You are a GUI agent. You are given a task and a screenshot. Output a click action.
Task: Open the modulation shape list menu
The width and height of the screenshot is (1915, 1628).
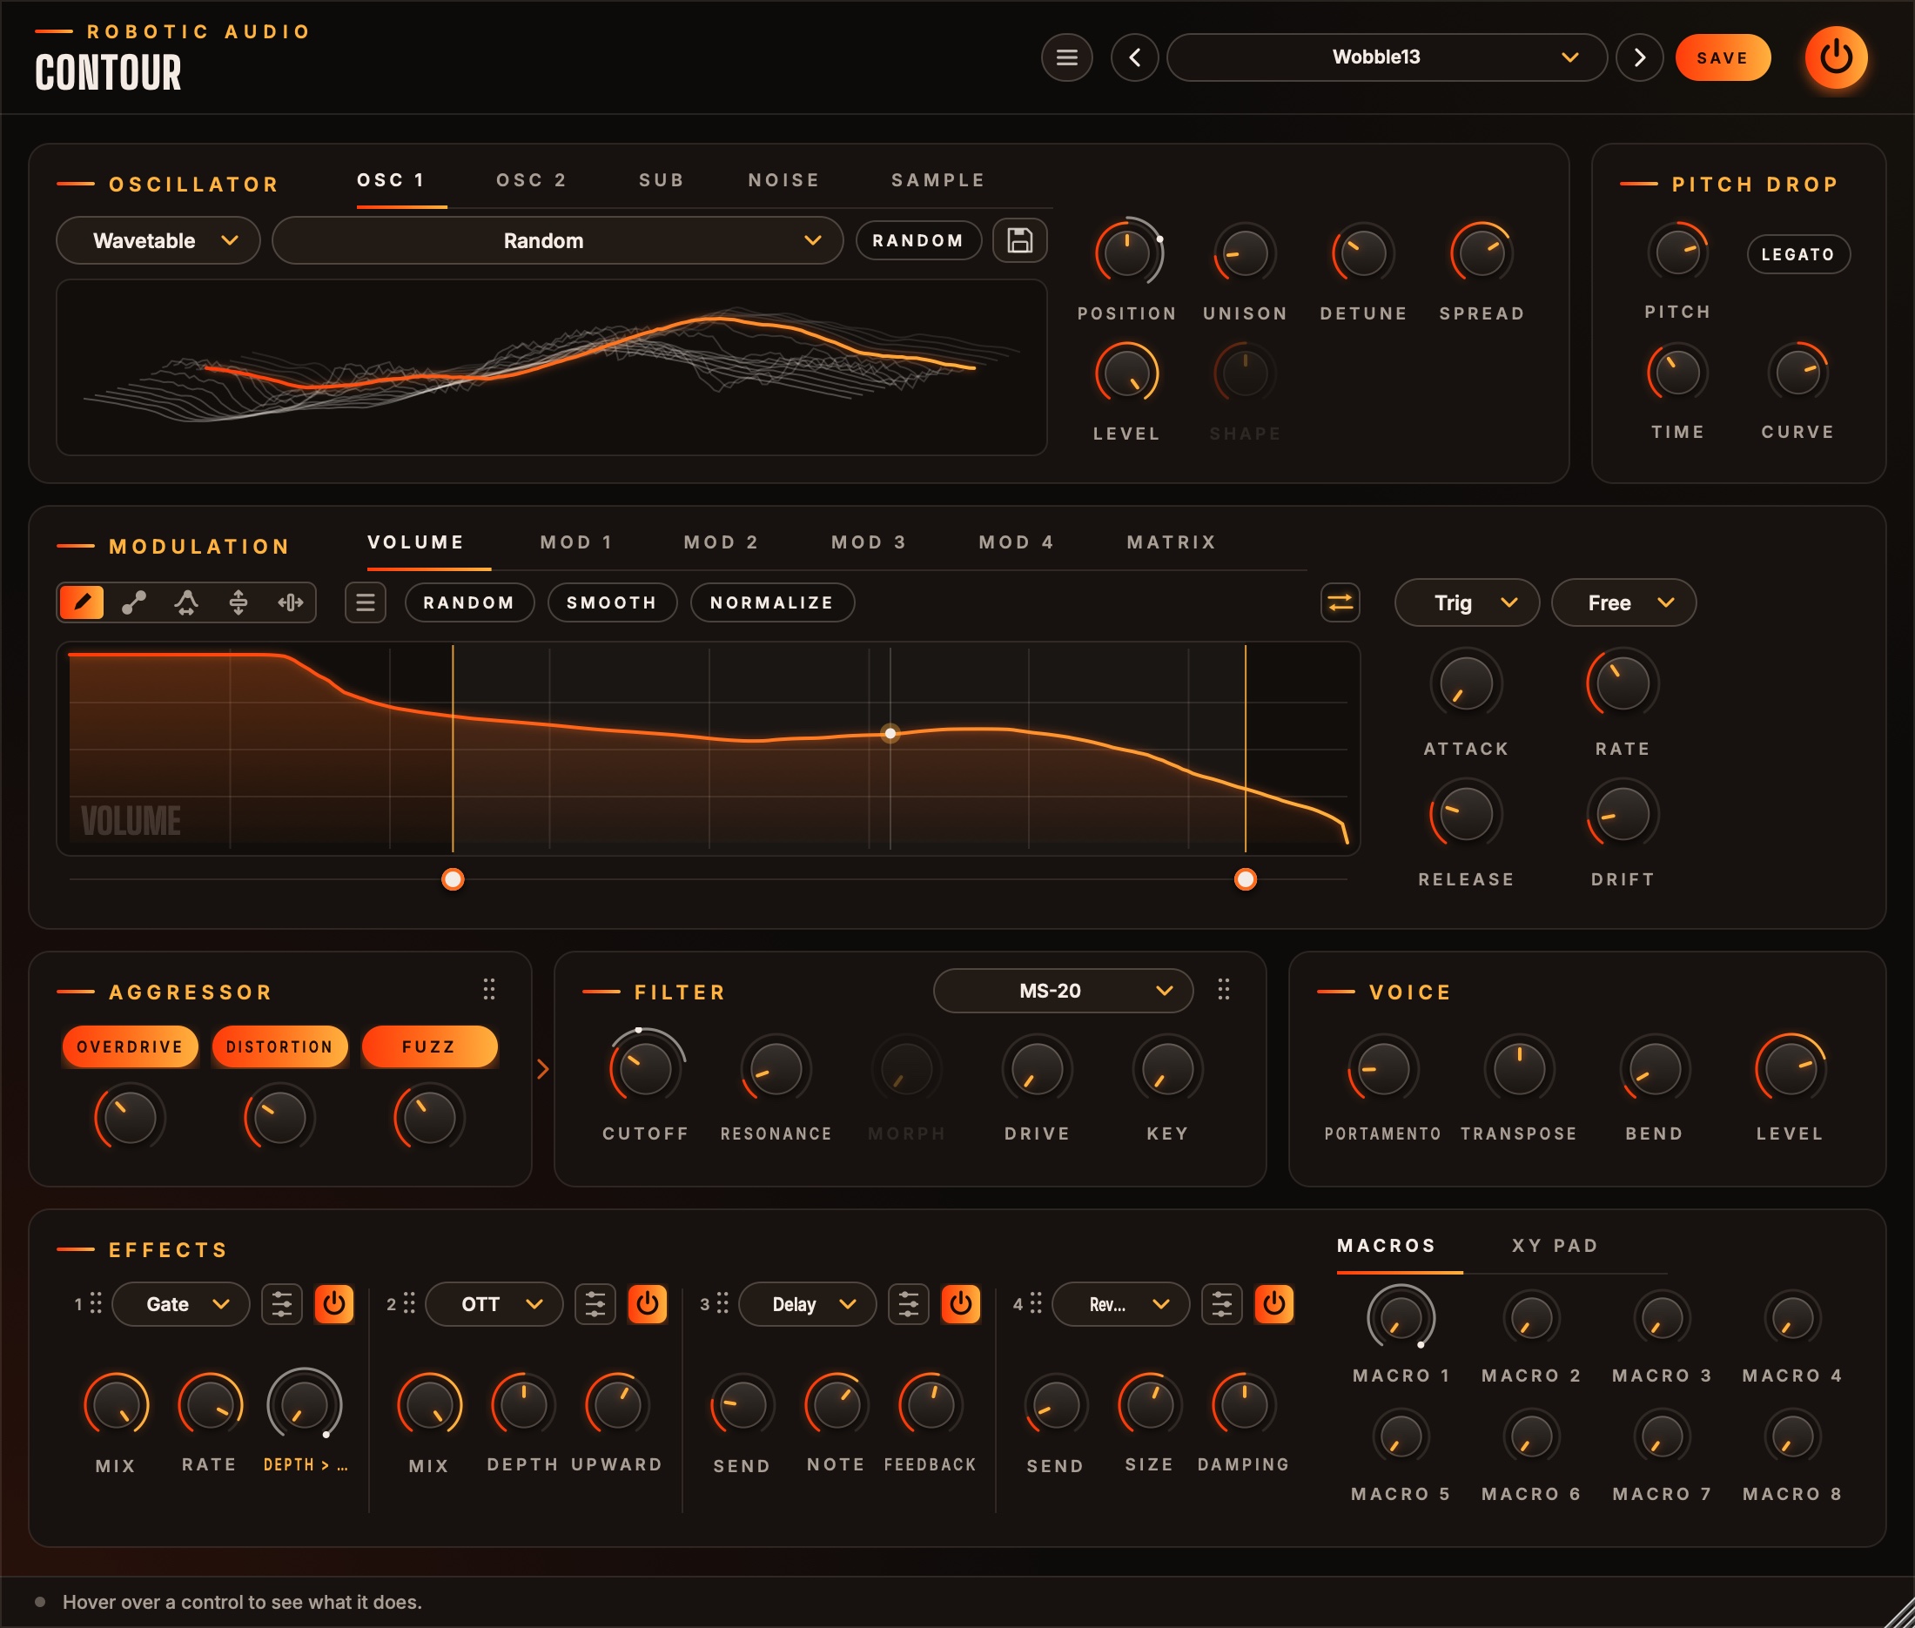pyautogui.click(x=366, y=602)
